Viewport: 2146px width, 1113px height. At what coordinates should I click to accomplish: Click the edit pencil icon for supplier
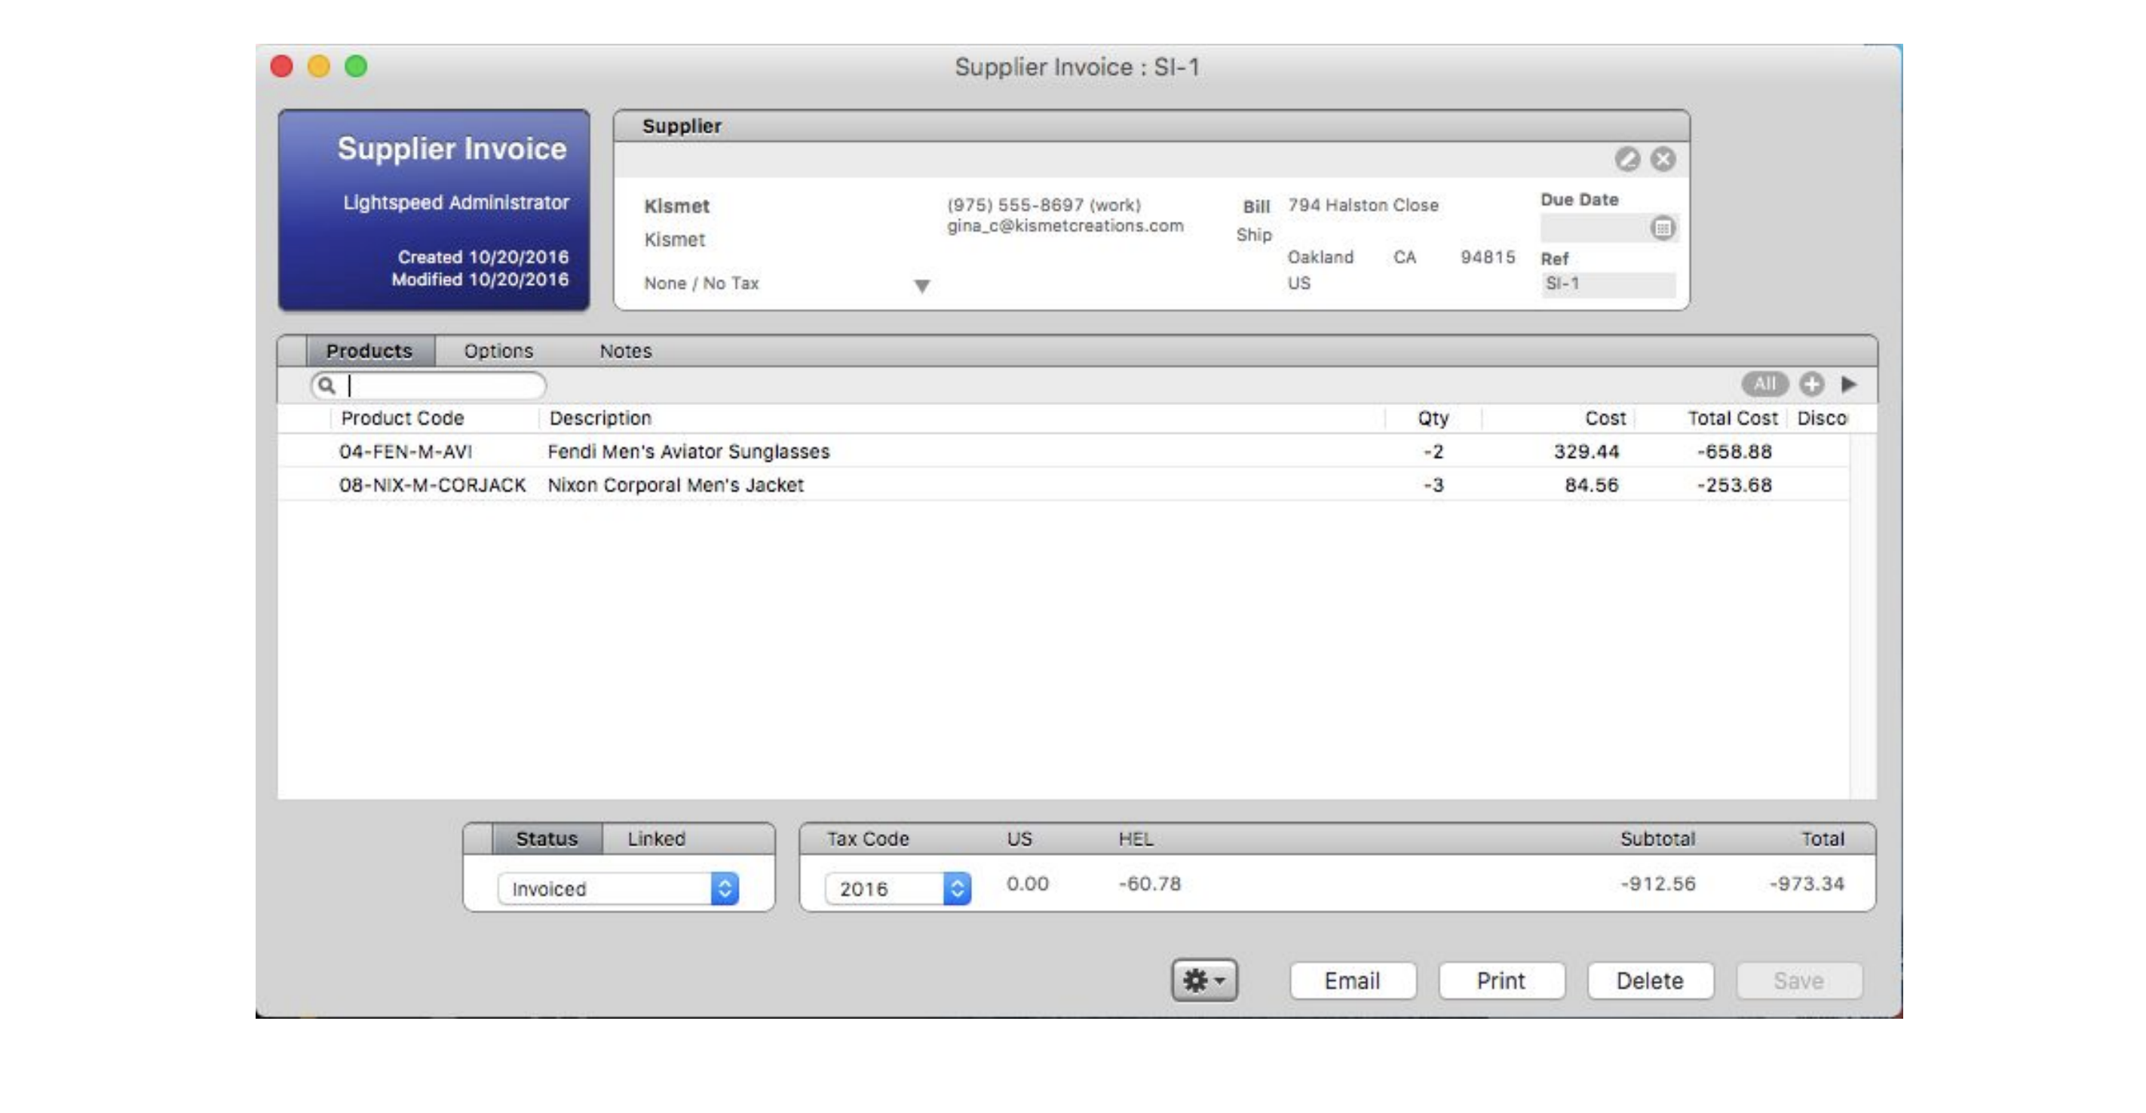pos(1626,158)
